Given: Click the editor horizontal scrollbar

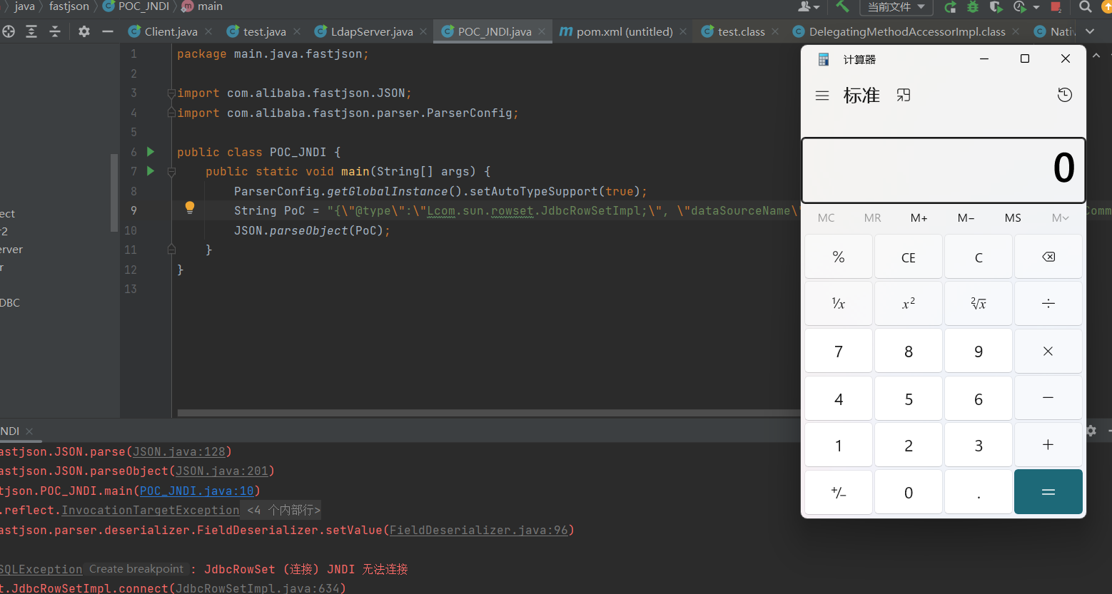Looking at the screenshot, I should click(x=488, y=413).
